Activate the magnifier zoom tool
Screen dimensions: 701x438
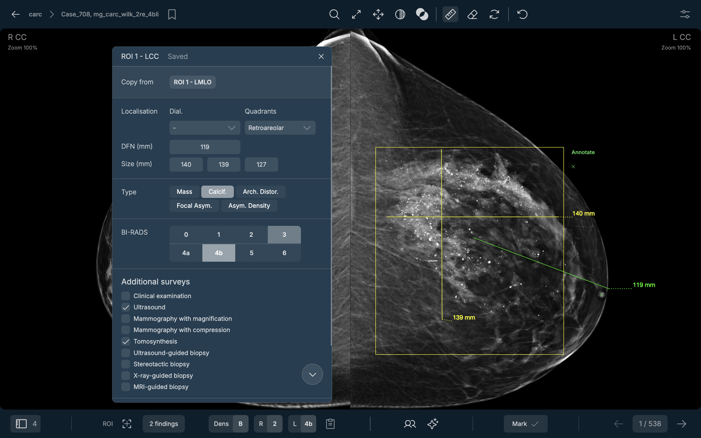(334, 14)
